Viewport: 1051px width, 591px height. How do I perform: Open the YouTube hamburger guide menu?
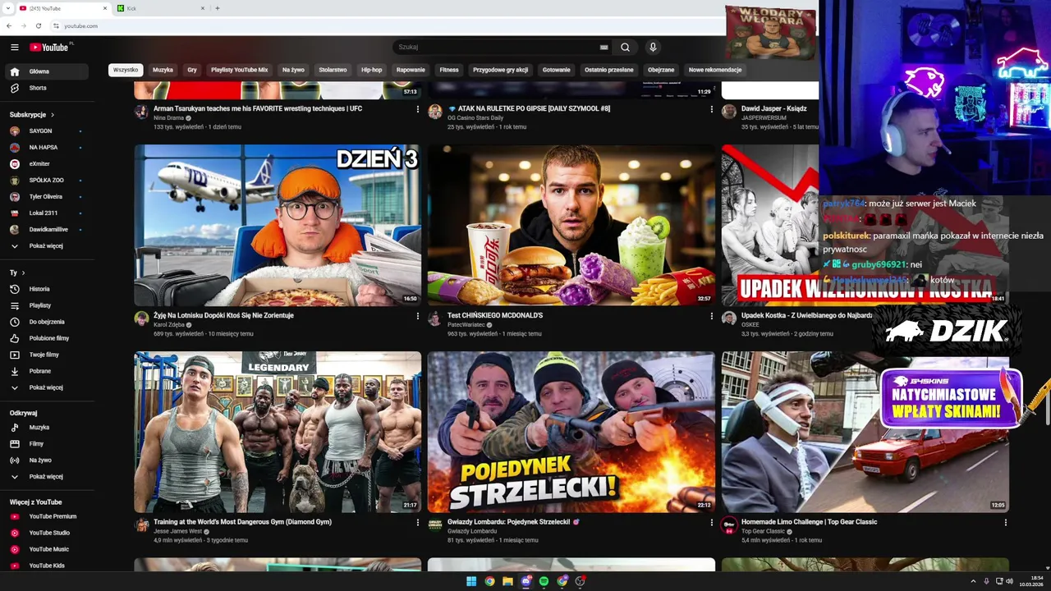[x=14, y=48]
